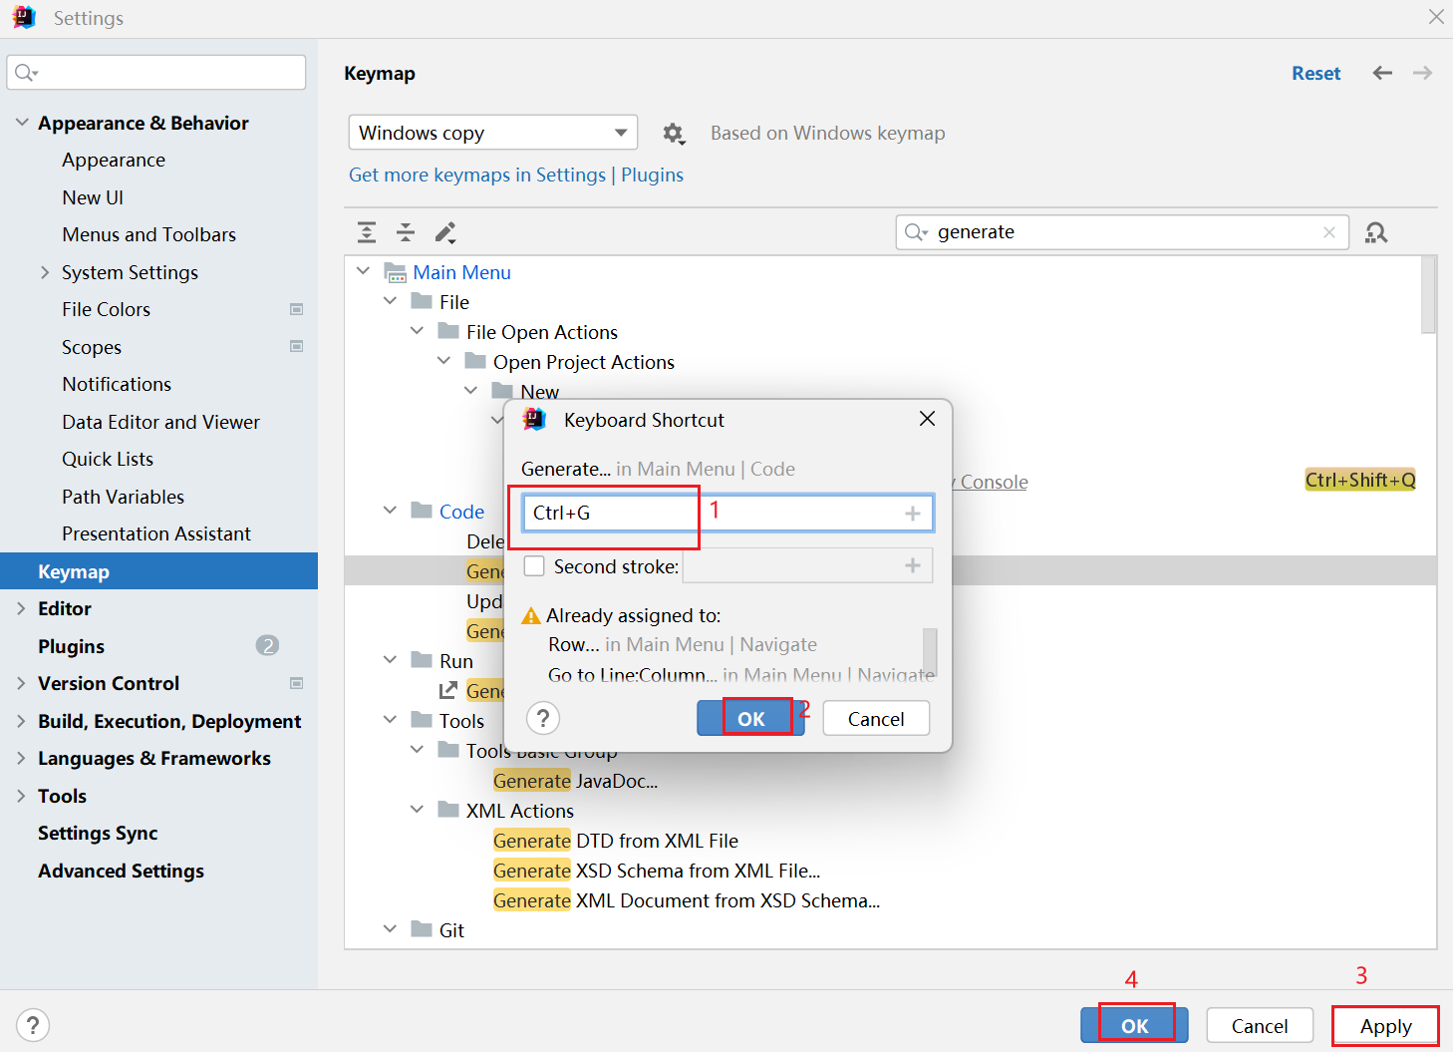
Task: Click the warning icon beside Already assigned
Action: (x=531, y=615)
